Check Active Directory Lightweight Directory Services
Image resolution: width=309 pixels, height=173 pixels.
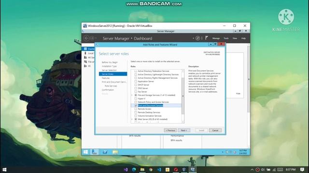click(136, 74)
